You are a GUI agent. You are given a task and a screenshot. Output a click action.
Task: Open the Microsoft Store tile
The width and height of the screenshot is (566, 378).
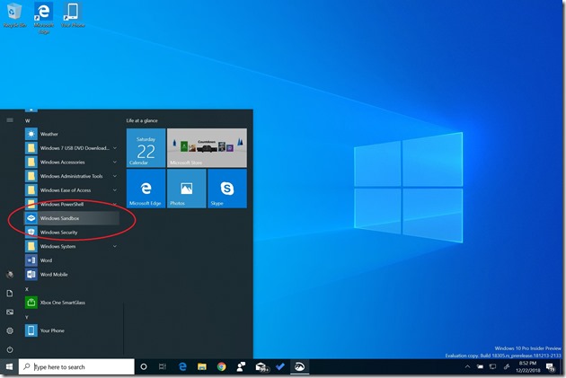coord(207,148)
